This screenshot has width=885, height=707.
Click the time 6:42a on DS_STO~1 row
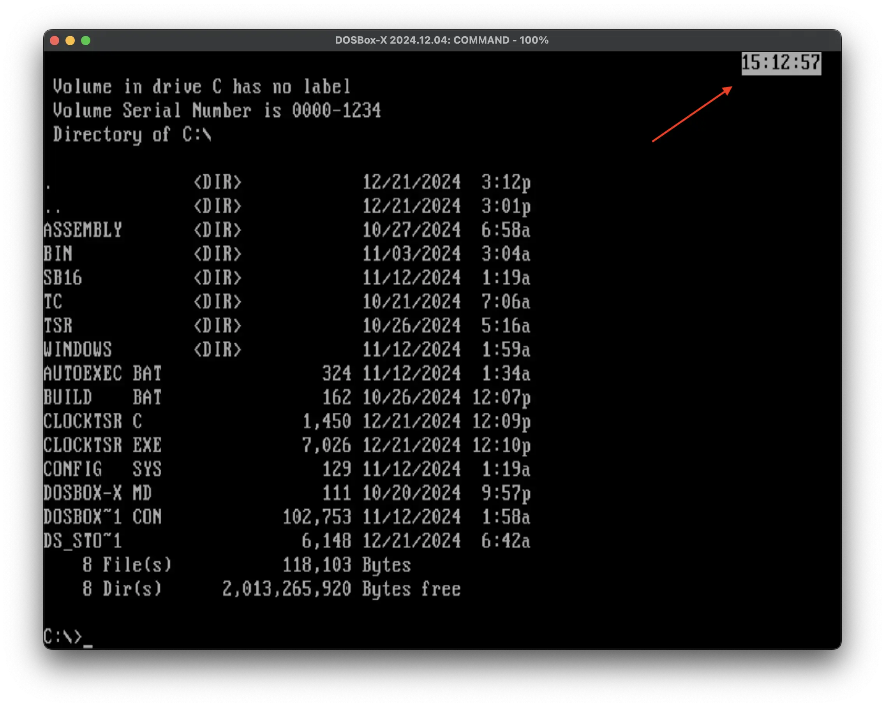click(x=506, y=541)
